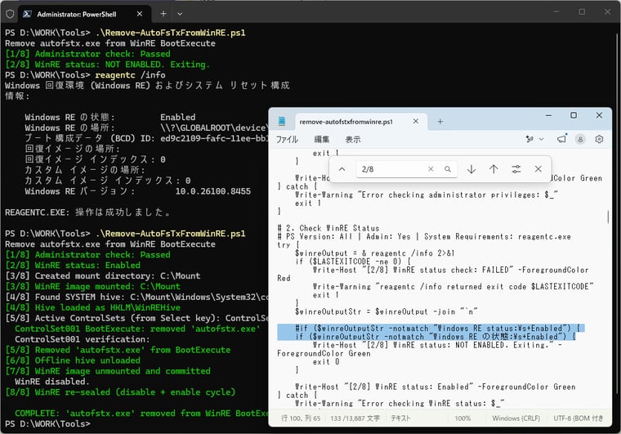Viewport: 621px width, 434px height.
Task: Click the Windows (CRLF) line ending status
Action: [x=516, y=418]
